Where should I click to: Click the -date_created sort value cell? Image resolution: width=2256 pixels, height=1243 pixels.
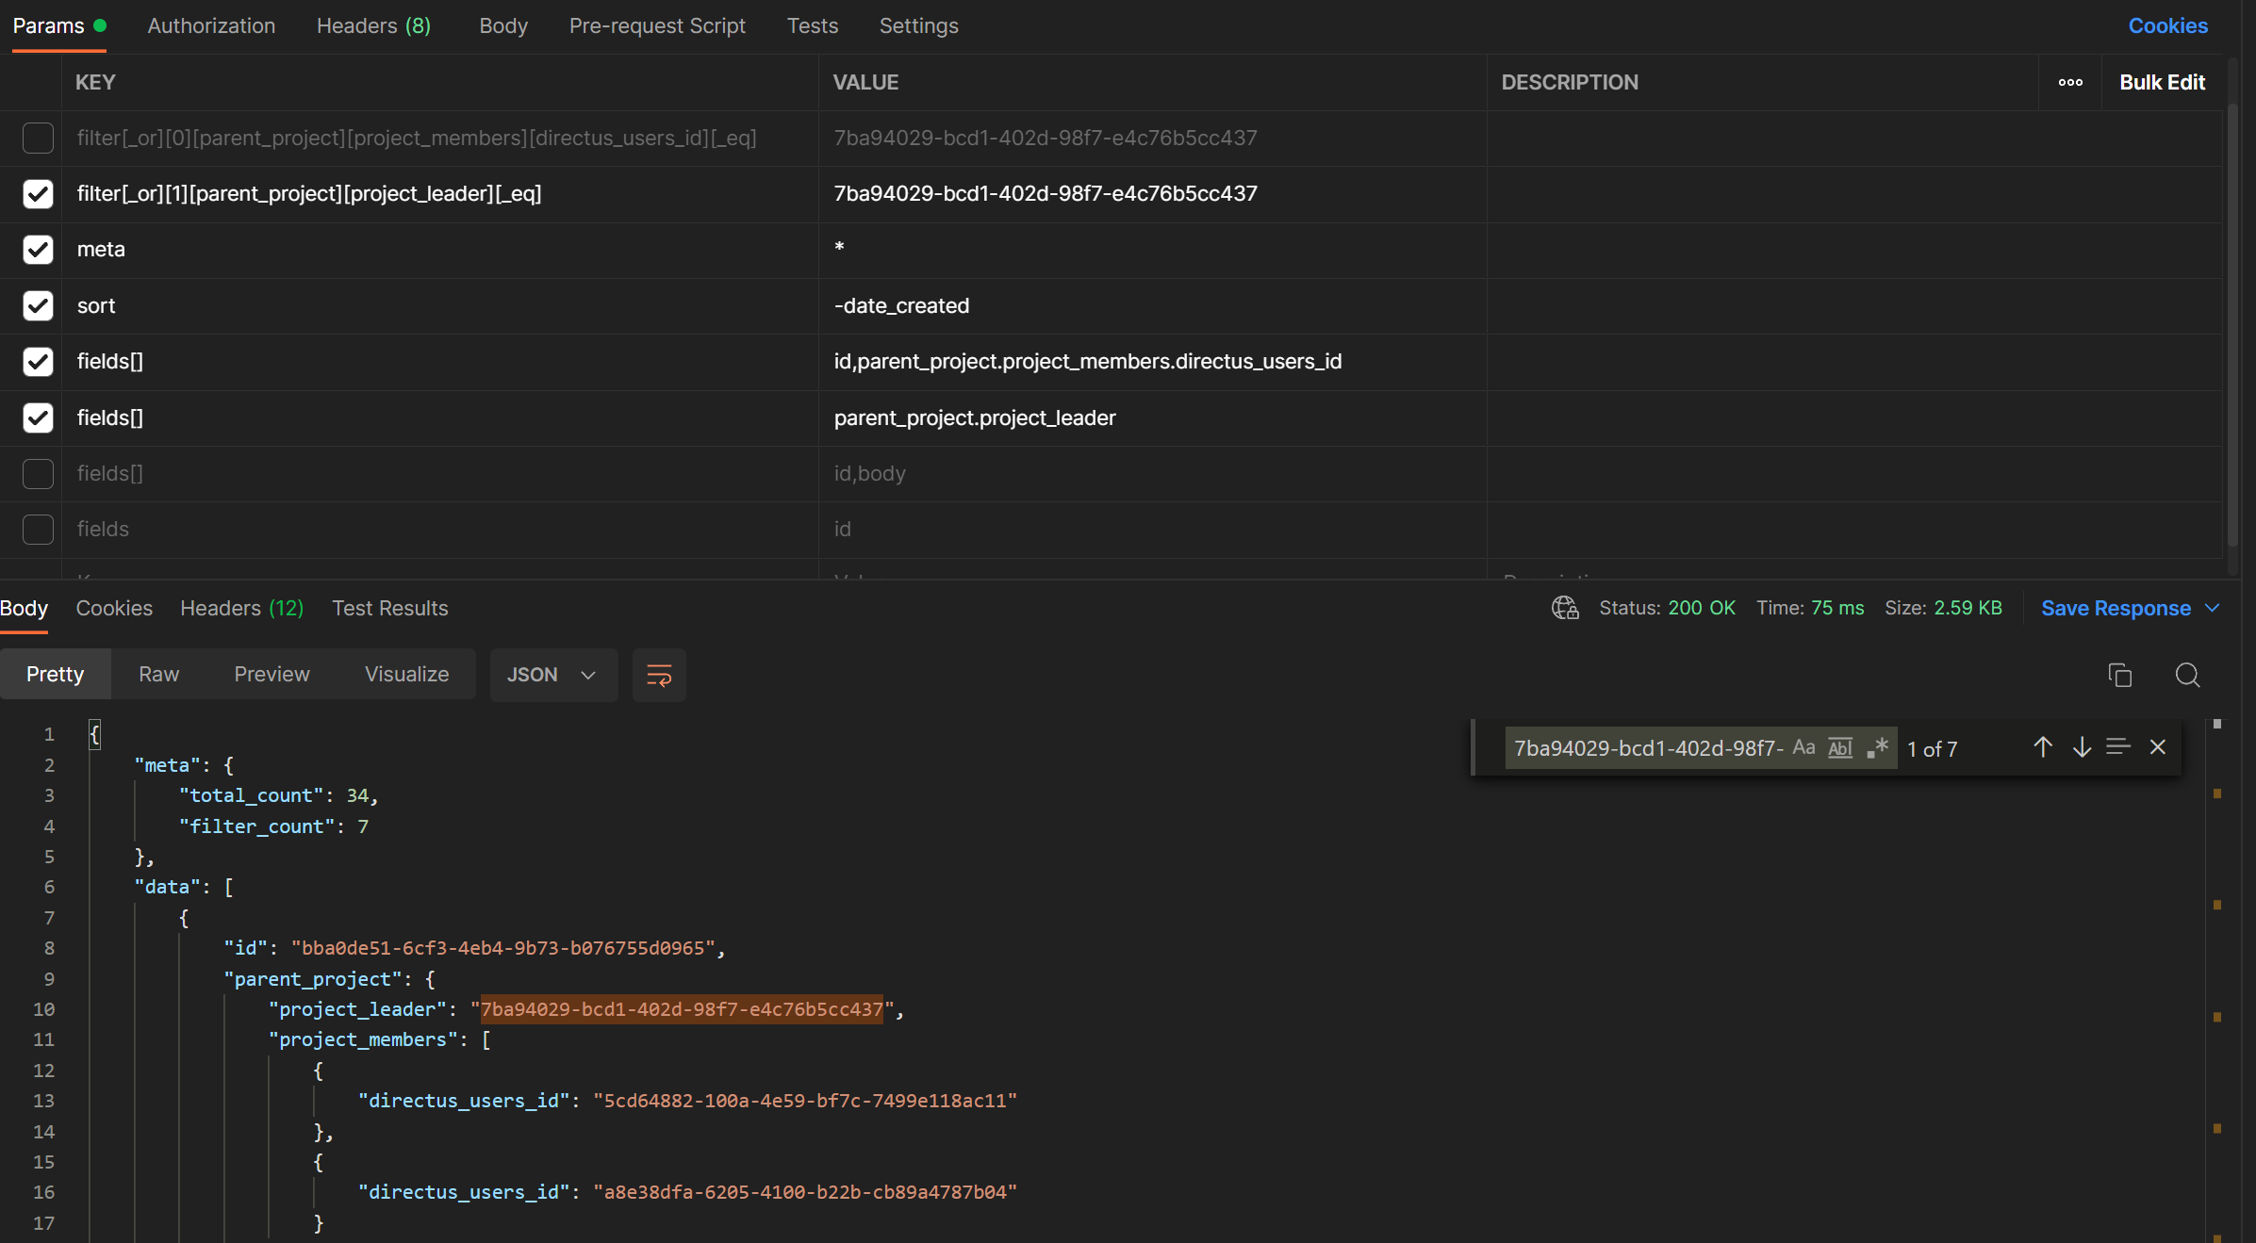pos(1152,306)
